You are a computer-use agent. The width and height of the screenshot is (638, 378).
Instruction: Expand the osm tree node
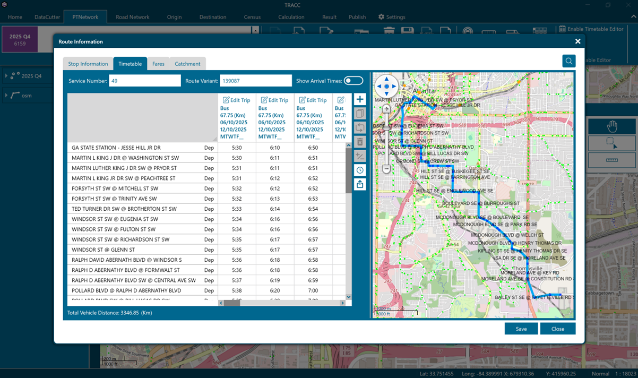coord(6,96)
